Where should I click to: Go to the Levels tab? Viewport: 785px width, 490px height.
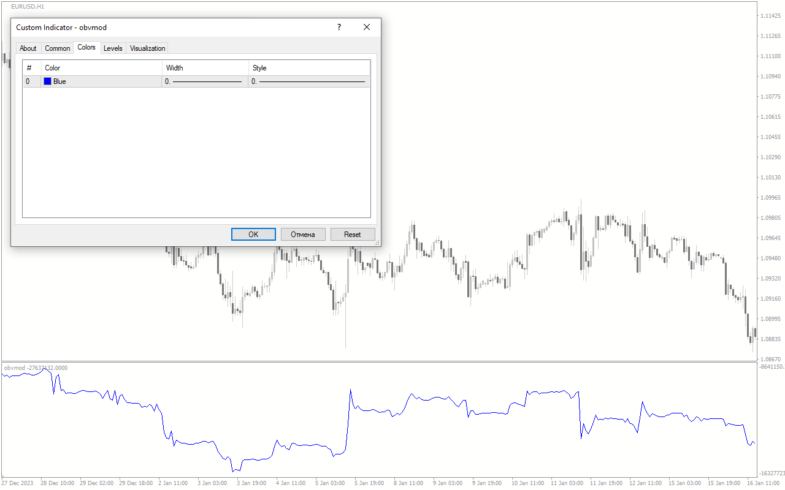tap(113, 48)
